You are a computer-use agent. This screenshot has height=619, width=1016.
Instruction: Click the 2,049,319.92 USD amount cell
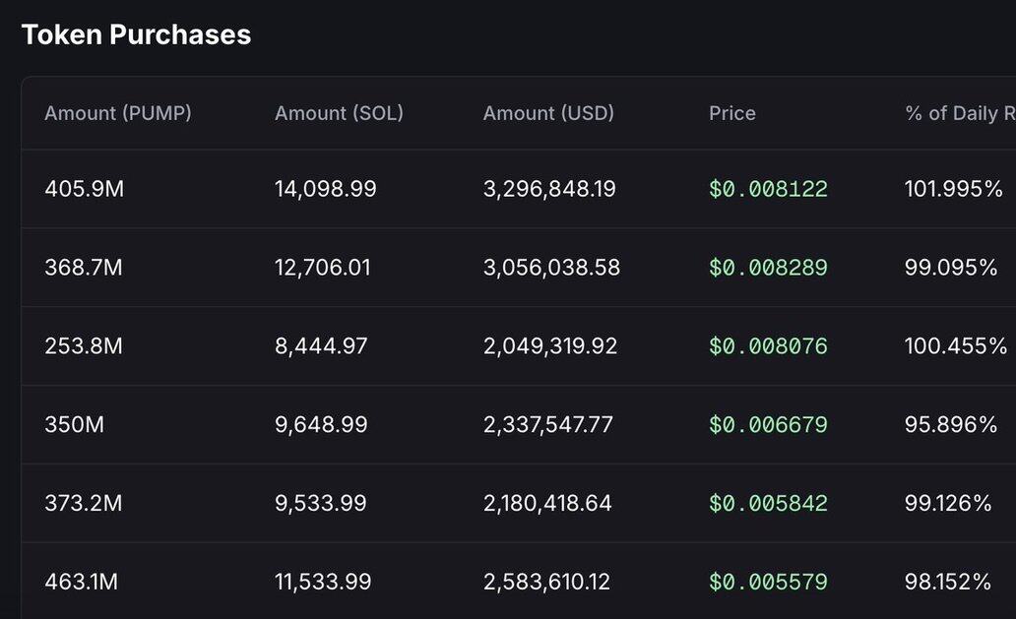point(550,345)
